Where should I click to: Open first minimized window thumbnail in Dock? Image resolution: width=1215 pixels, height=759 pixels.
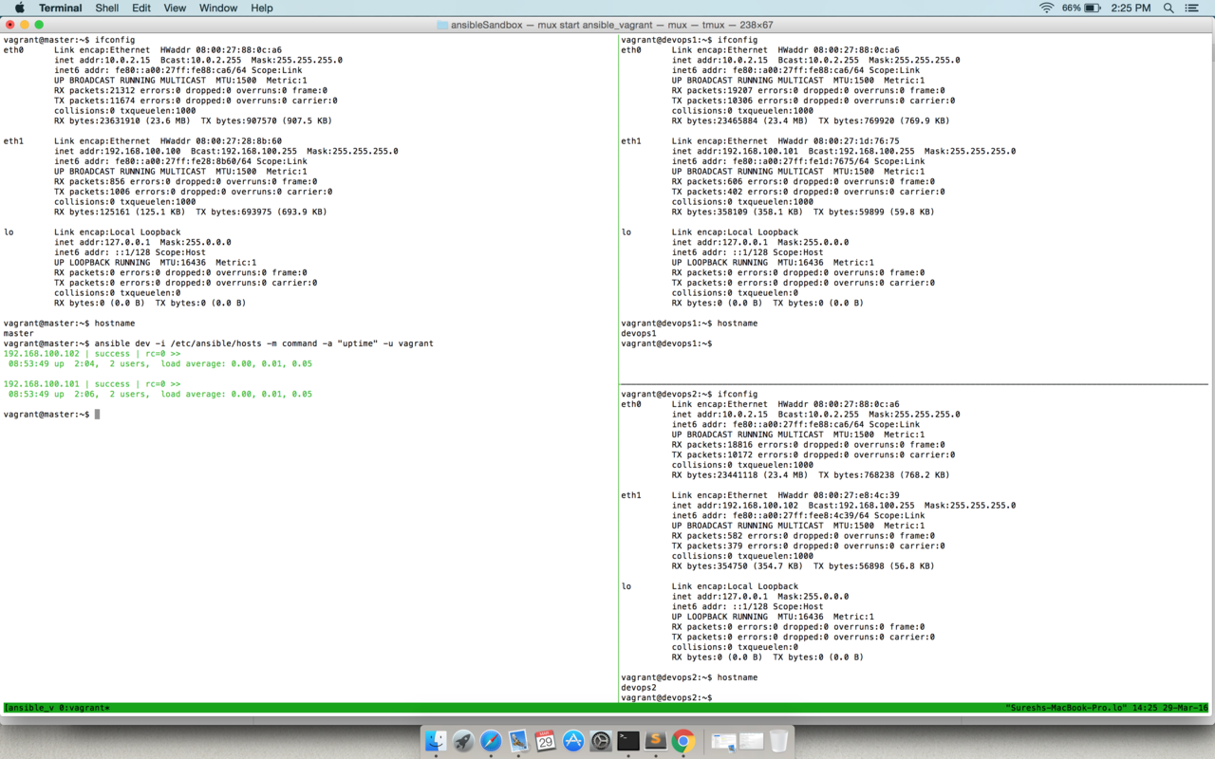pos(723,741)
